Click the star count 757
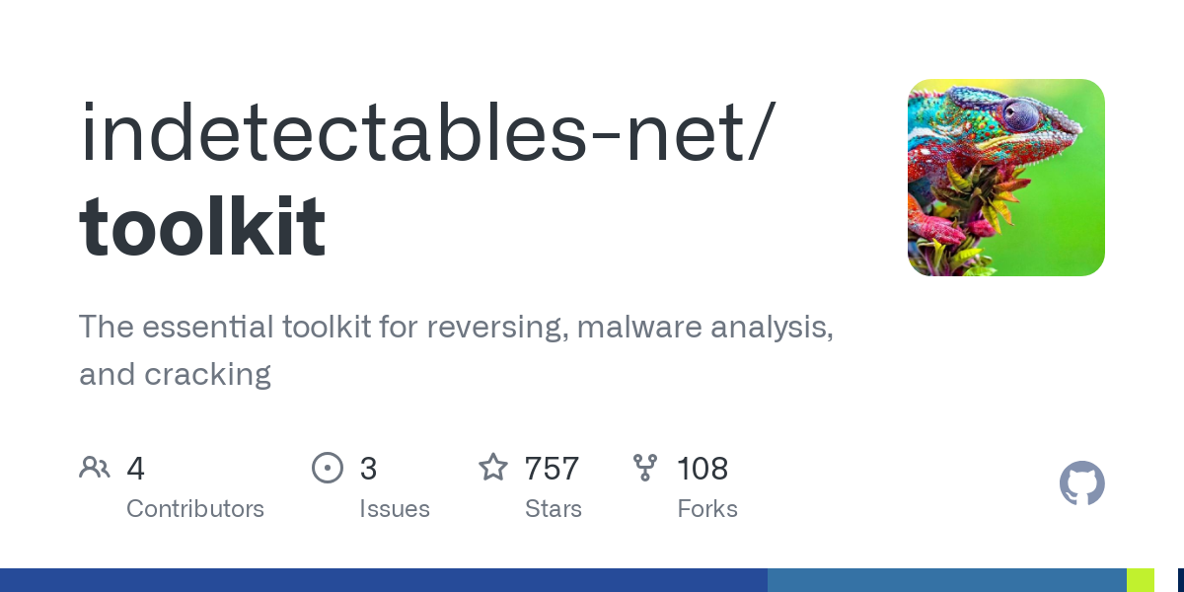The height and width of the screenshot is (592, 1184). [552, 468]
